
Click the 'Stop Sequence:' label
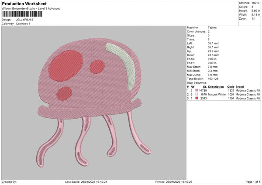click(x=197, y=82)
